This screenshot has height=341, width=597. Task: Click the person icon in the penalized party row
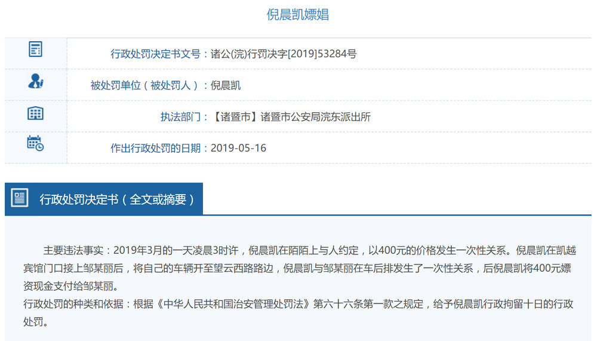tap(35, 81)
